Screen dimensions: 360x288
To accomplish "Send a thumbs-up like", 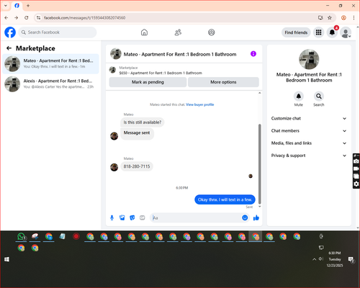I will click(256, 217).
